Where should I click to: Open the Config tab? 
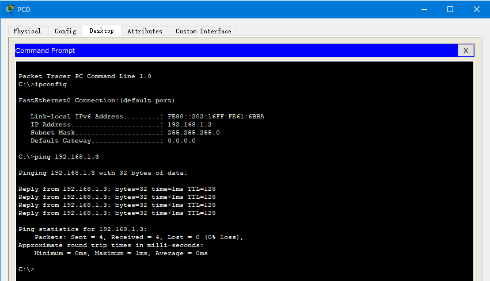click(65, 31)
